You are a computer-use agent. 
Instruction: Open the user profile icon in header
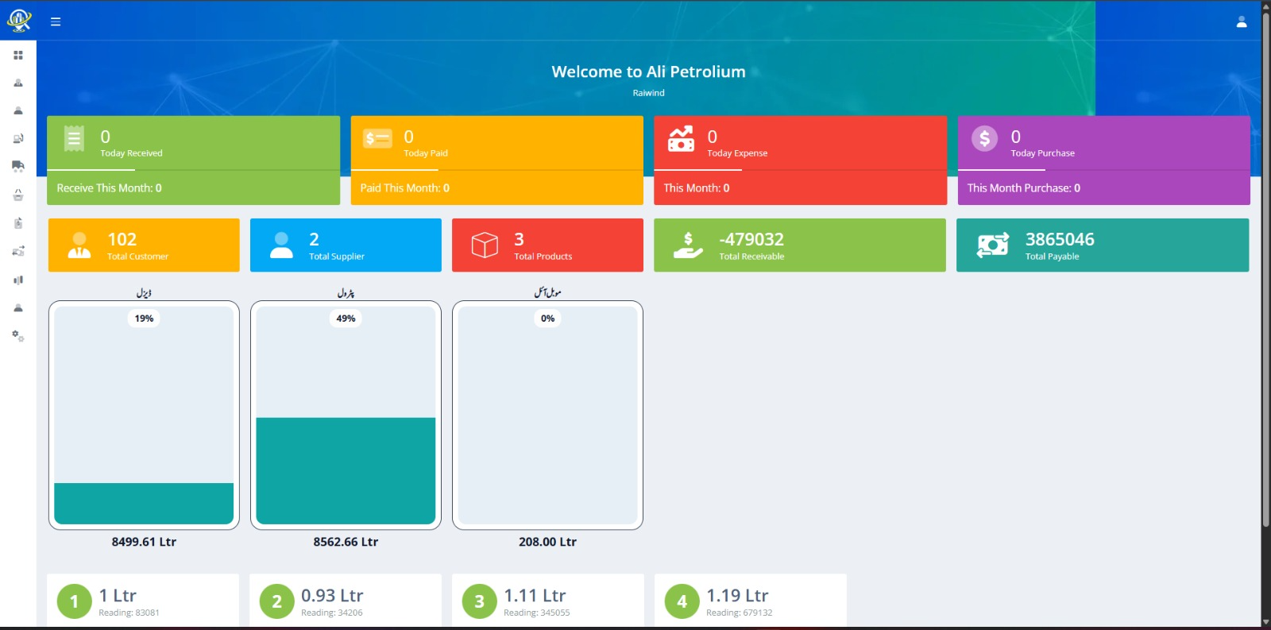[1242, 21]
